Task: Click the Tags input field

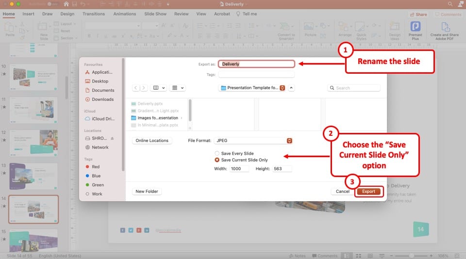Action: point(256,75)
